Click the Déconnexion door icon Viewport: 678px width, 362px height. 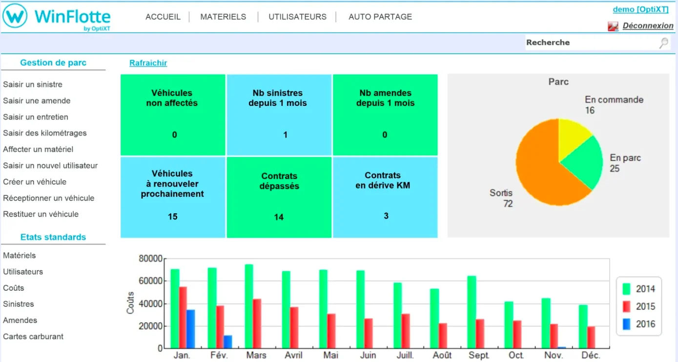613,26
